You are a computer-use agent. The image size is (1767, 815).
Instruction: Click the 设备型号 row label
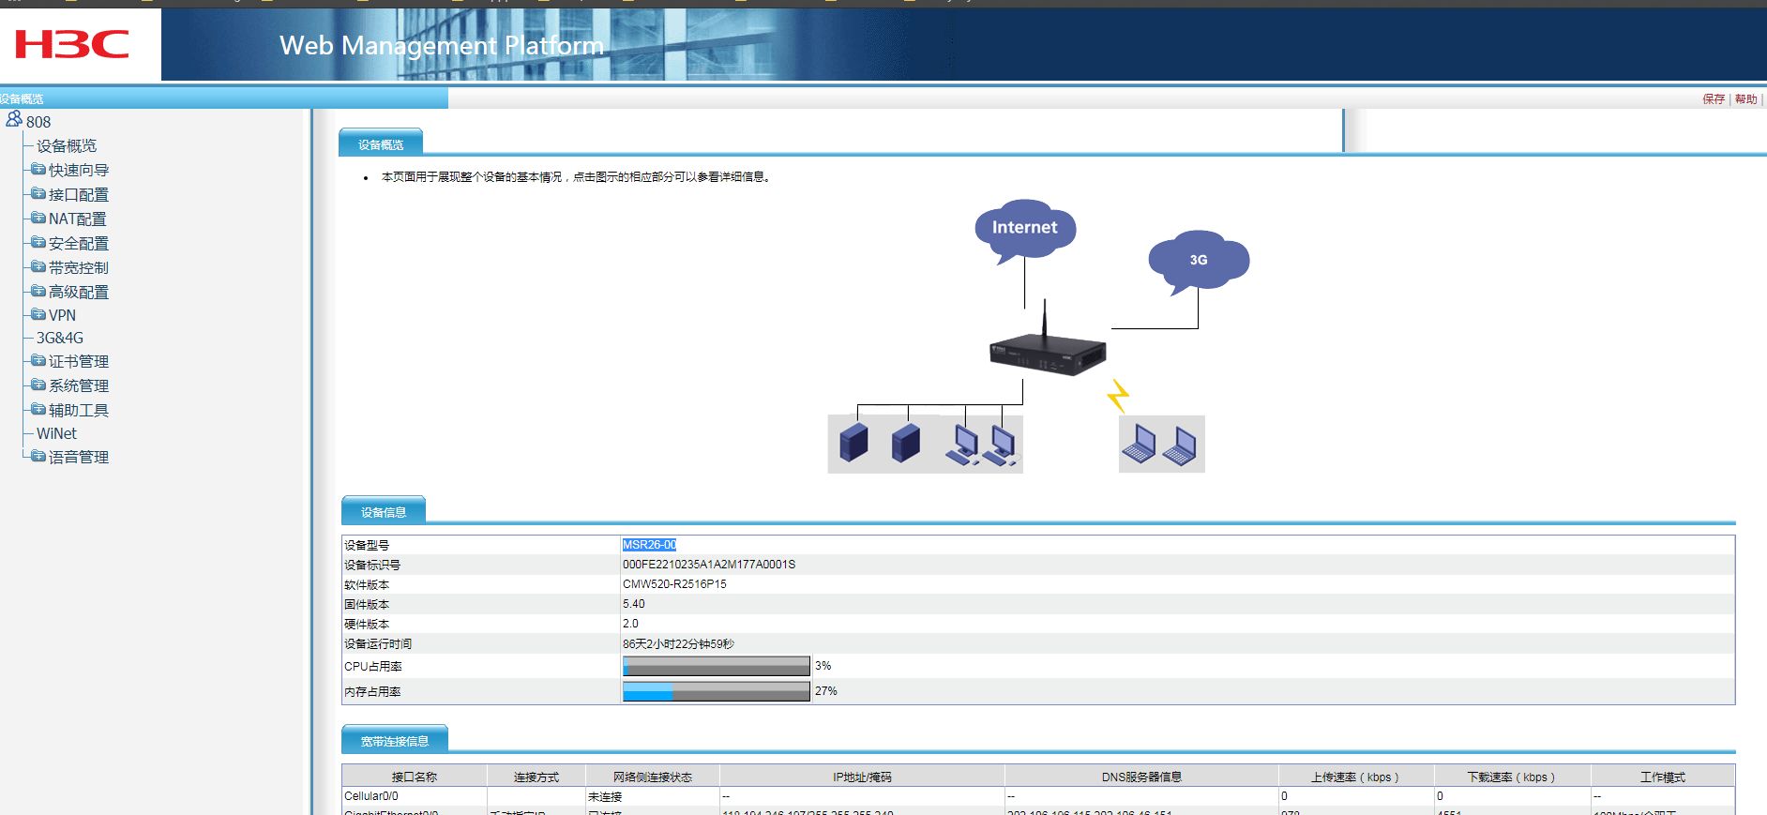click(x=367, y=545)
